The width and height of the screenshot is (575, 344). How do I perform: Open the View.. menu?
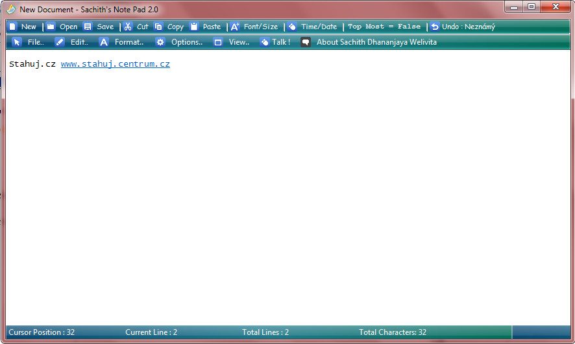pyautogui.click(x=239, y=42)
